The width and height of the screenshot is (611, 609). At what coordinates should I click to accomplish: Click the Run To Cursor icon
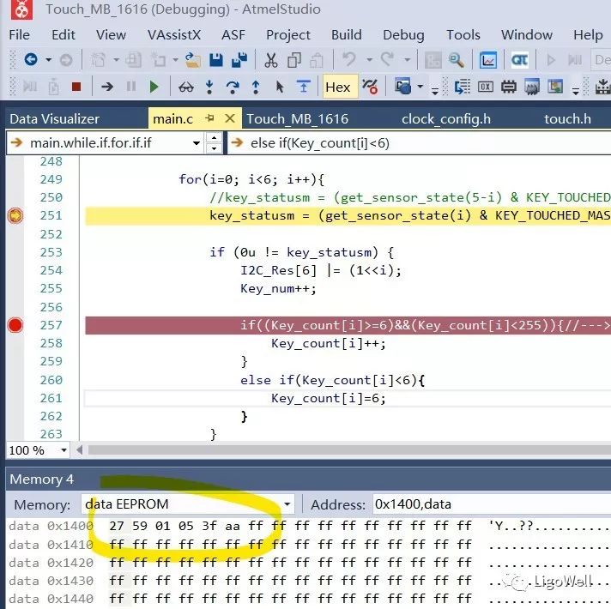coord(279,87)
